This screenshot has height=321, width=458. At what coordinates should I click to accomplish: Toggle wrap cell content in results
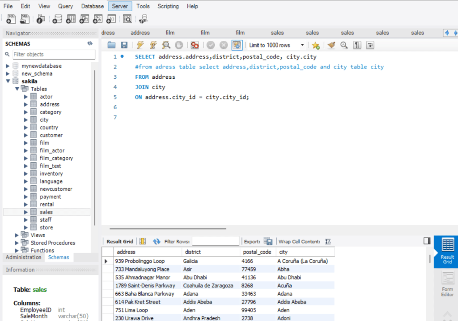tap(328, 241)
